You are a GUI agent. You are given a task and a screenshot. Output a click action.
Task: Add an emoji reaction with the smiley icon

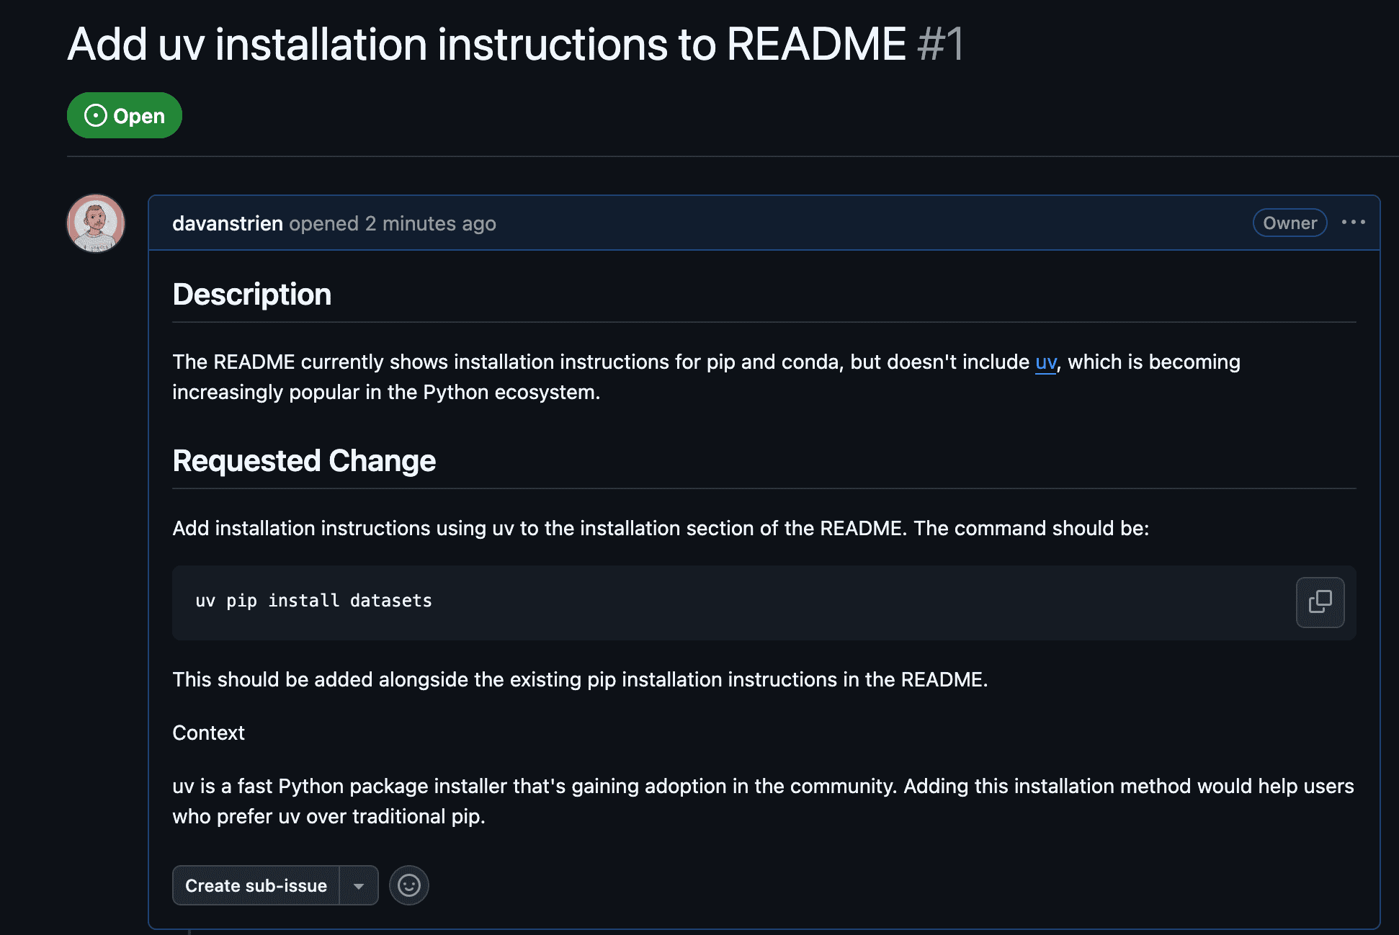(x=408, y=885)
